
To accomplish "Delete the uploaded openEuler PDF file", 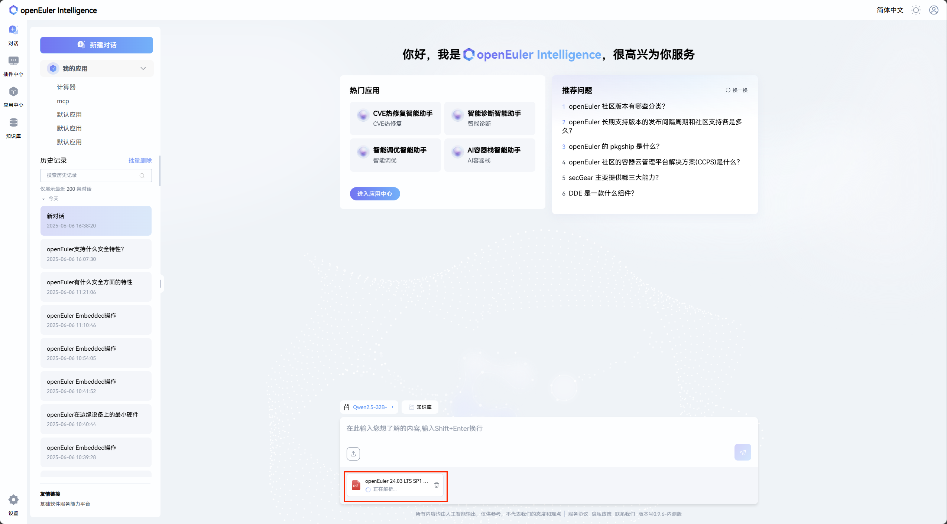I will 437,485.
